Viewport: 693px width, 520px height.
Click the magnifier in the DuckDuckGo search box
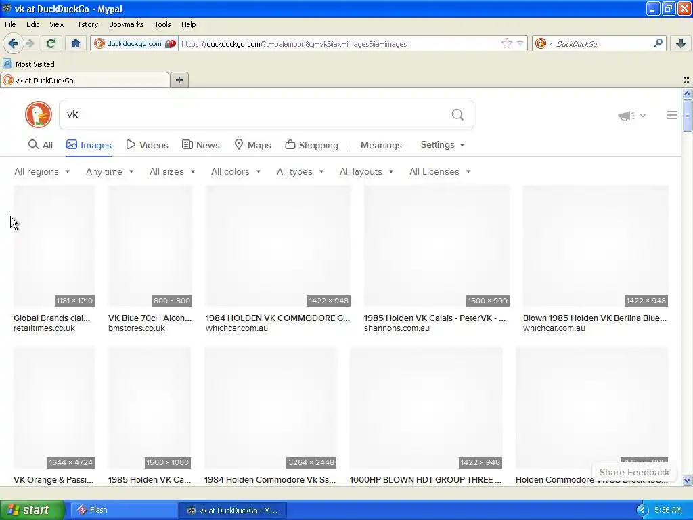click(x=658, y=43)
